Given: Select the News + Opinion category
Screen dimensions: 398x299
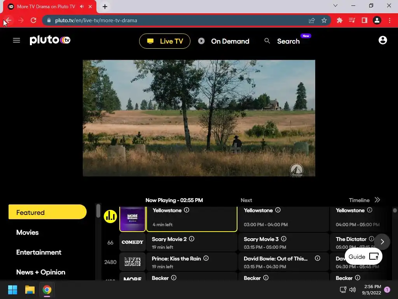Looking at the screenshot, I should coord(40,272).
